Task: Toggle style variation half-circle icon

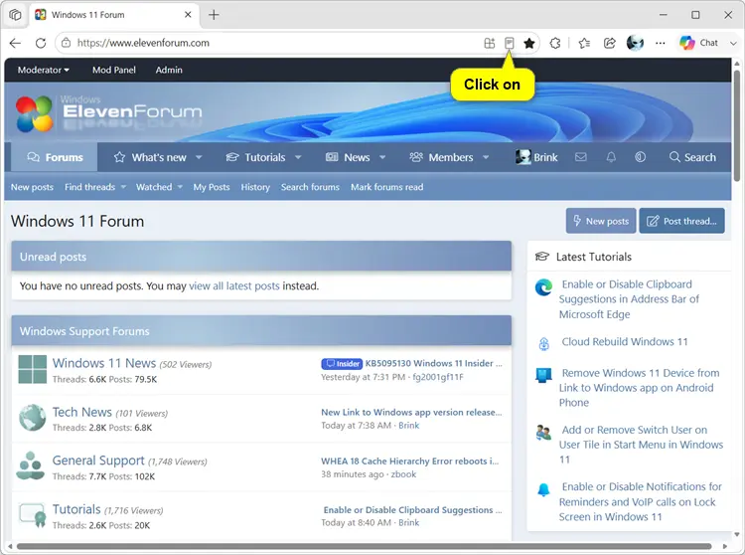Action: click(640, 157)
